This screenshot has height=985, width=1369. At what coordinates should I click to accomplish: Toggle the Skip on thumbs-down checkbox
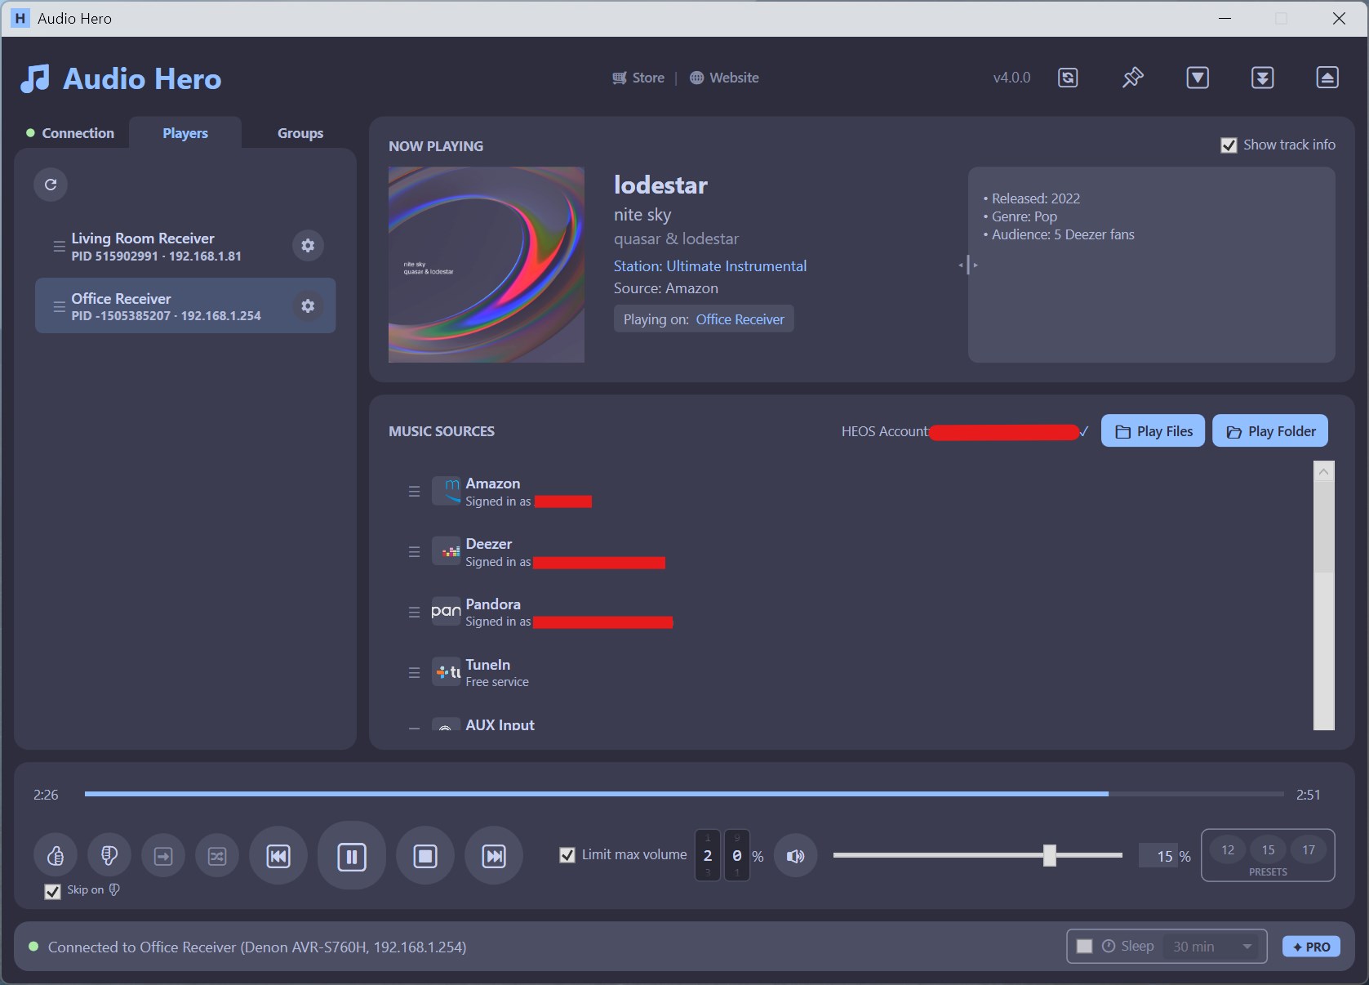[52, 891]
